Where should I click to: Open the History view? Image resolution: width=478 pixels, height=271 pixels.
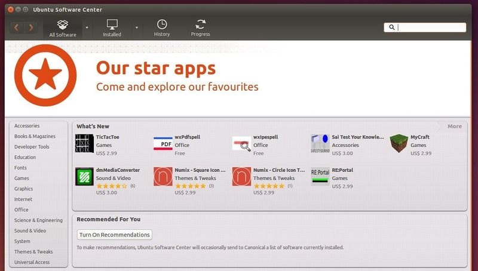[162, 28]
